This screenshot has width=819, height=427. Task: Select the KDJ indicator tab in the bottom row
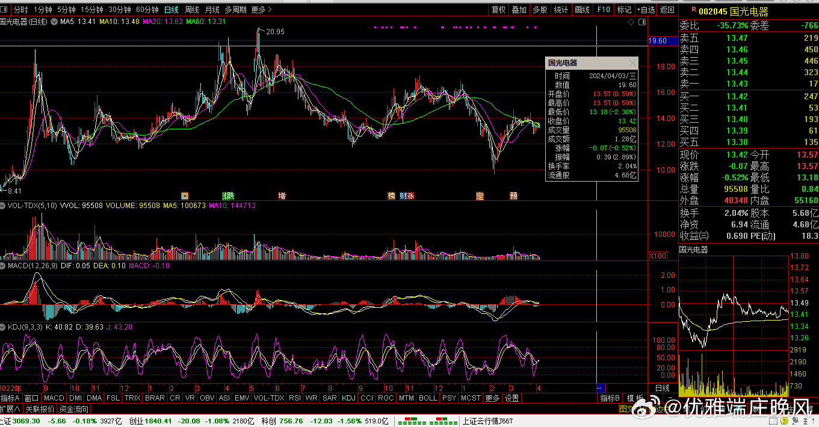click(348, 398)
